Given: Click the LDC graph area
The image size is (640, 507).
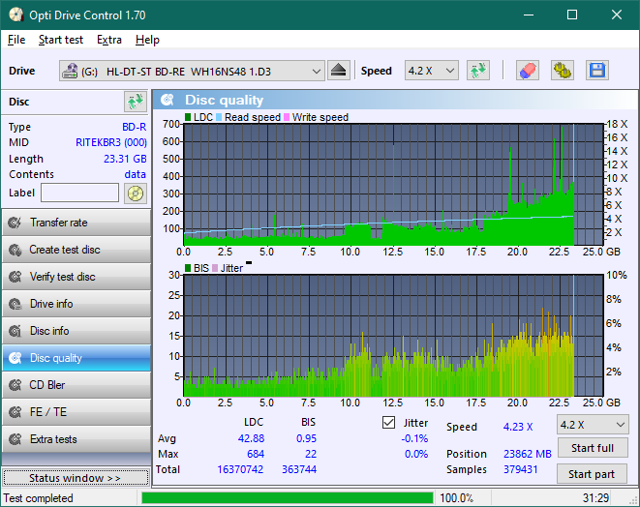Looking at the screenshot, I should pos(393,185).
